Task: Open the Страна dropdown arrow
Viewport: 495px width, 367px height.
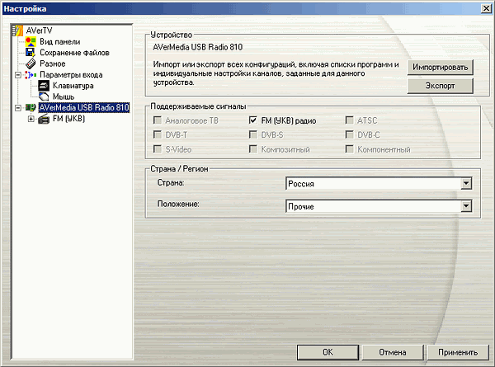Action: pyautogui.click(x=466, y=183)
